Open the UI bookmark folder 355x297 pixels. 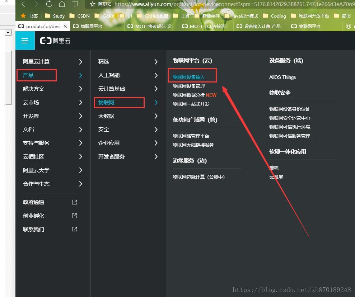tap(126, 16)
